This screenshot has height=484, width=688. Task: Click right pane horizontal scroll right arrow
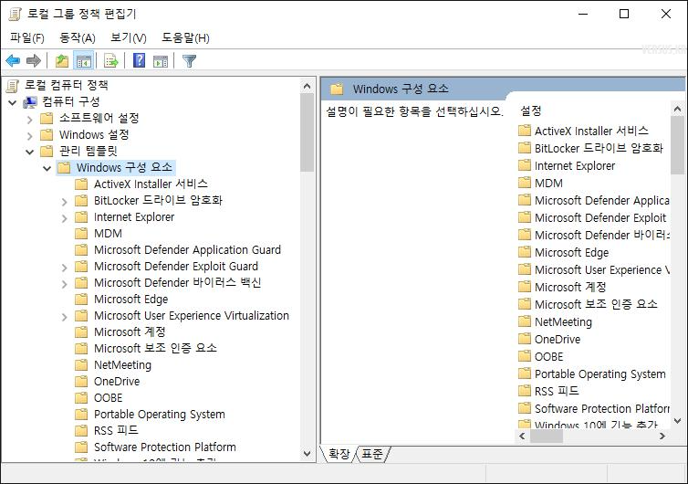click(662, 437)
